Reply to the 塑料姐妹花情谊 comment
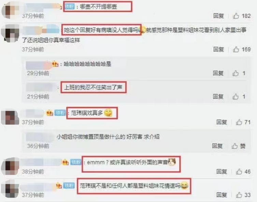Screen dimensions: 257x202 pos(222,195)
